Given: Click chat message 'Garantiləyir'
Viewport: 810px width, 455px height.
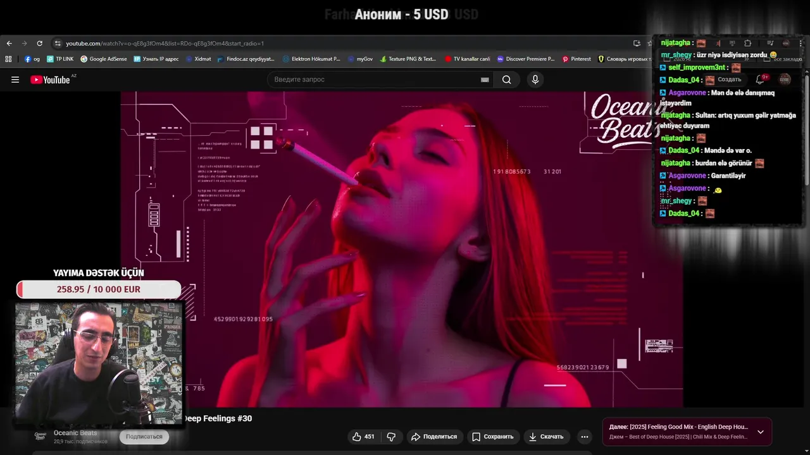Looking at the screenshot, I should coord(728,176).
